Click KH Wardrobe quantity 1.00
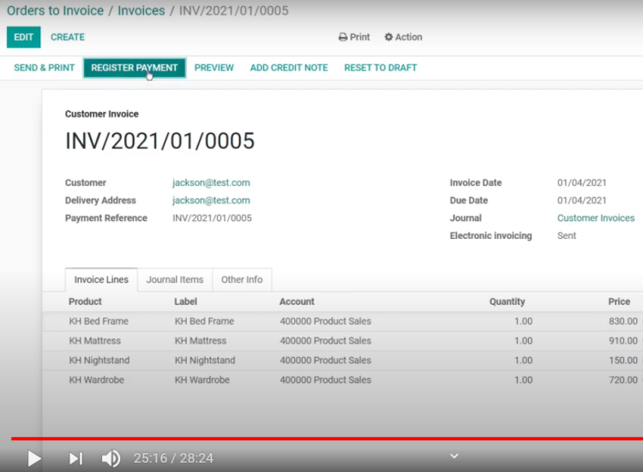The width and height of the screenshot is (643, 472). tap(524, 380)
